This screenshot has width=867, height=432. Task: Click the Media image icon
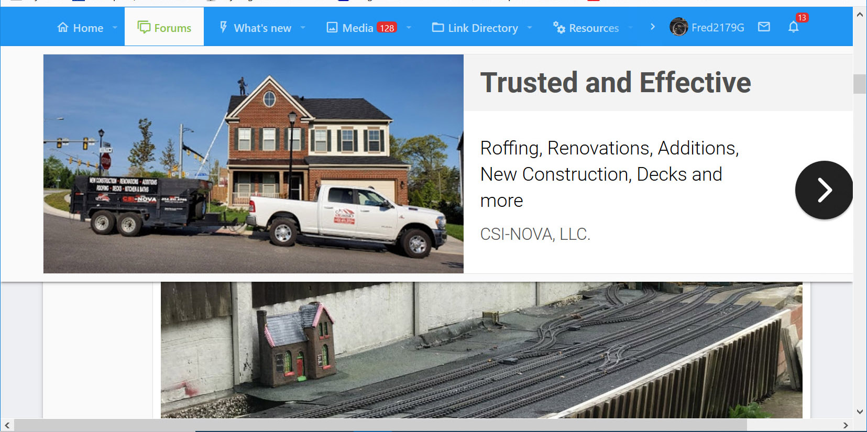point(332,27)
